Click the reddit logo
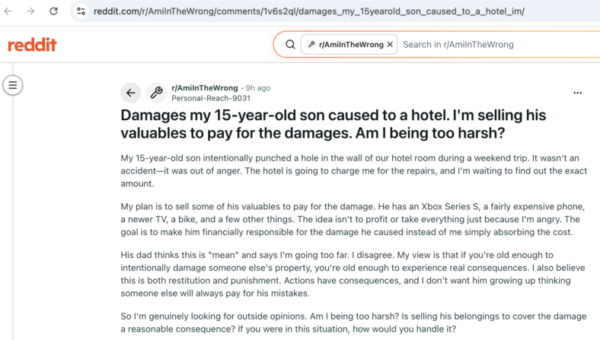The height and width of the screenshot is (340, 600). tap(33, 45)
